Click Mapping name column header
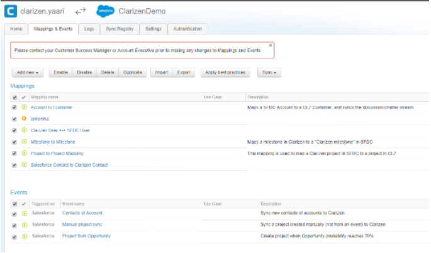Viewport: 431px width, 253px height. coord(45,97)
